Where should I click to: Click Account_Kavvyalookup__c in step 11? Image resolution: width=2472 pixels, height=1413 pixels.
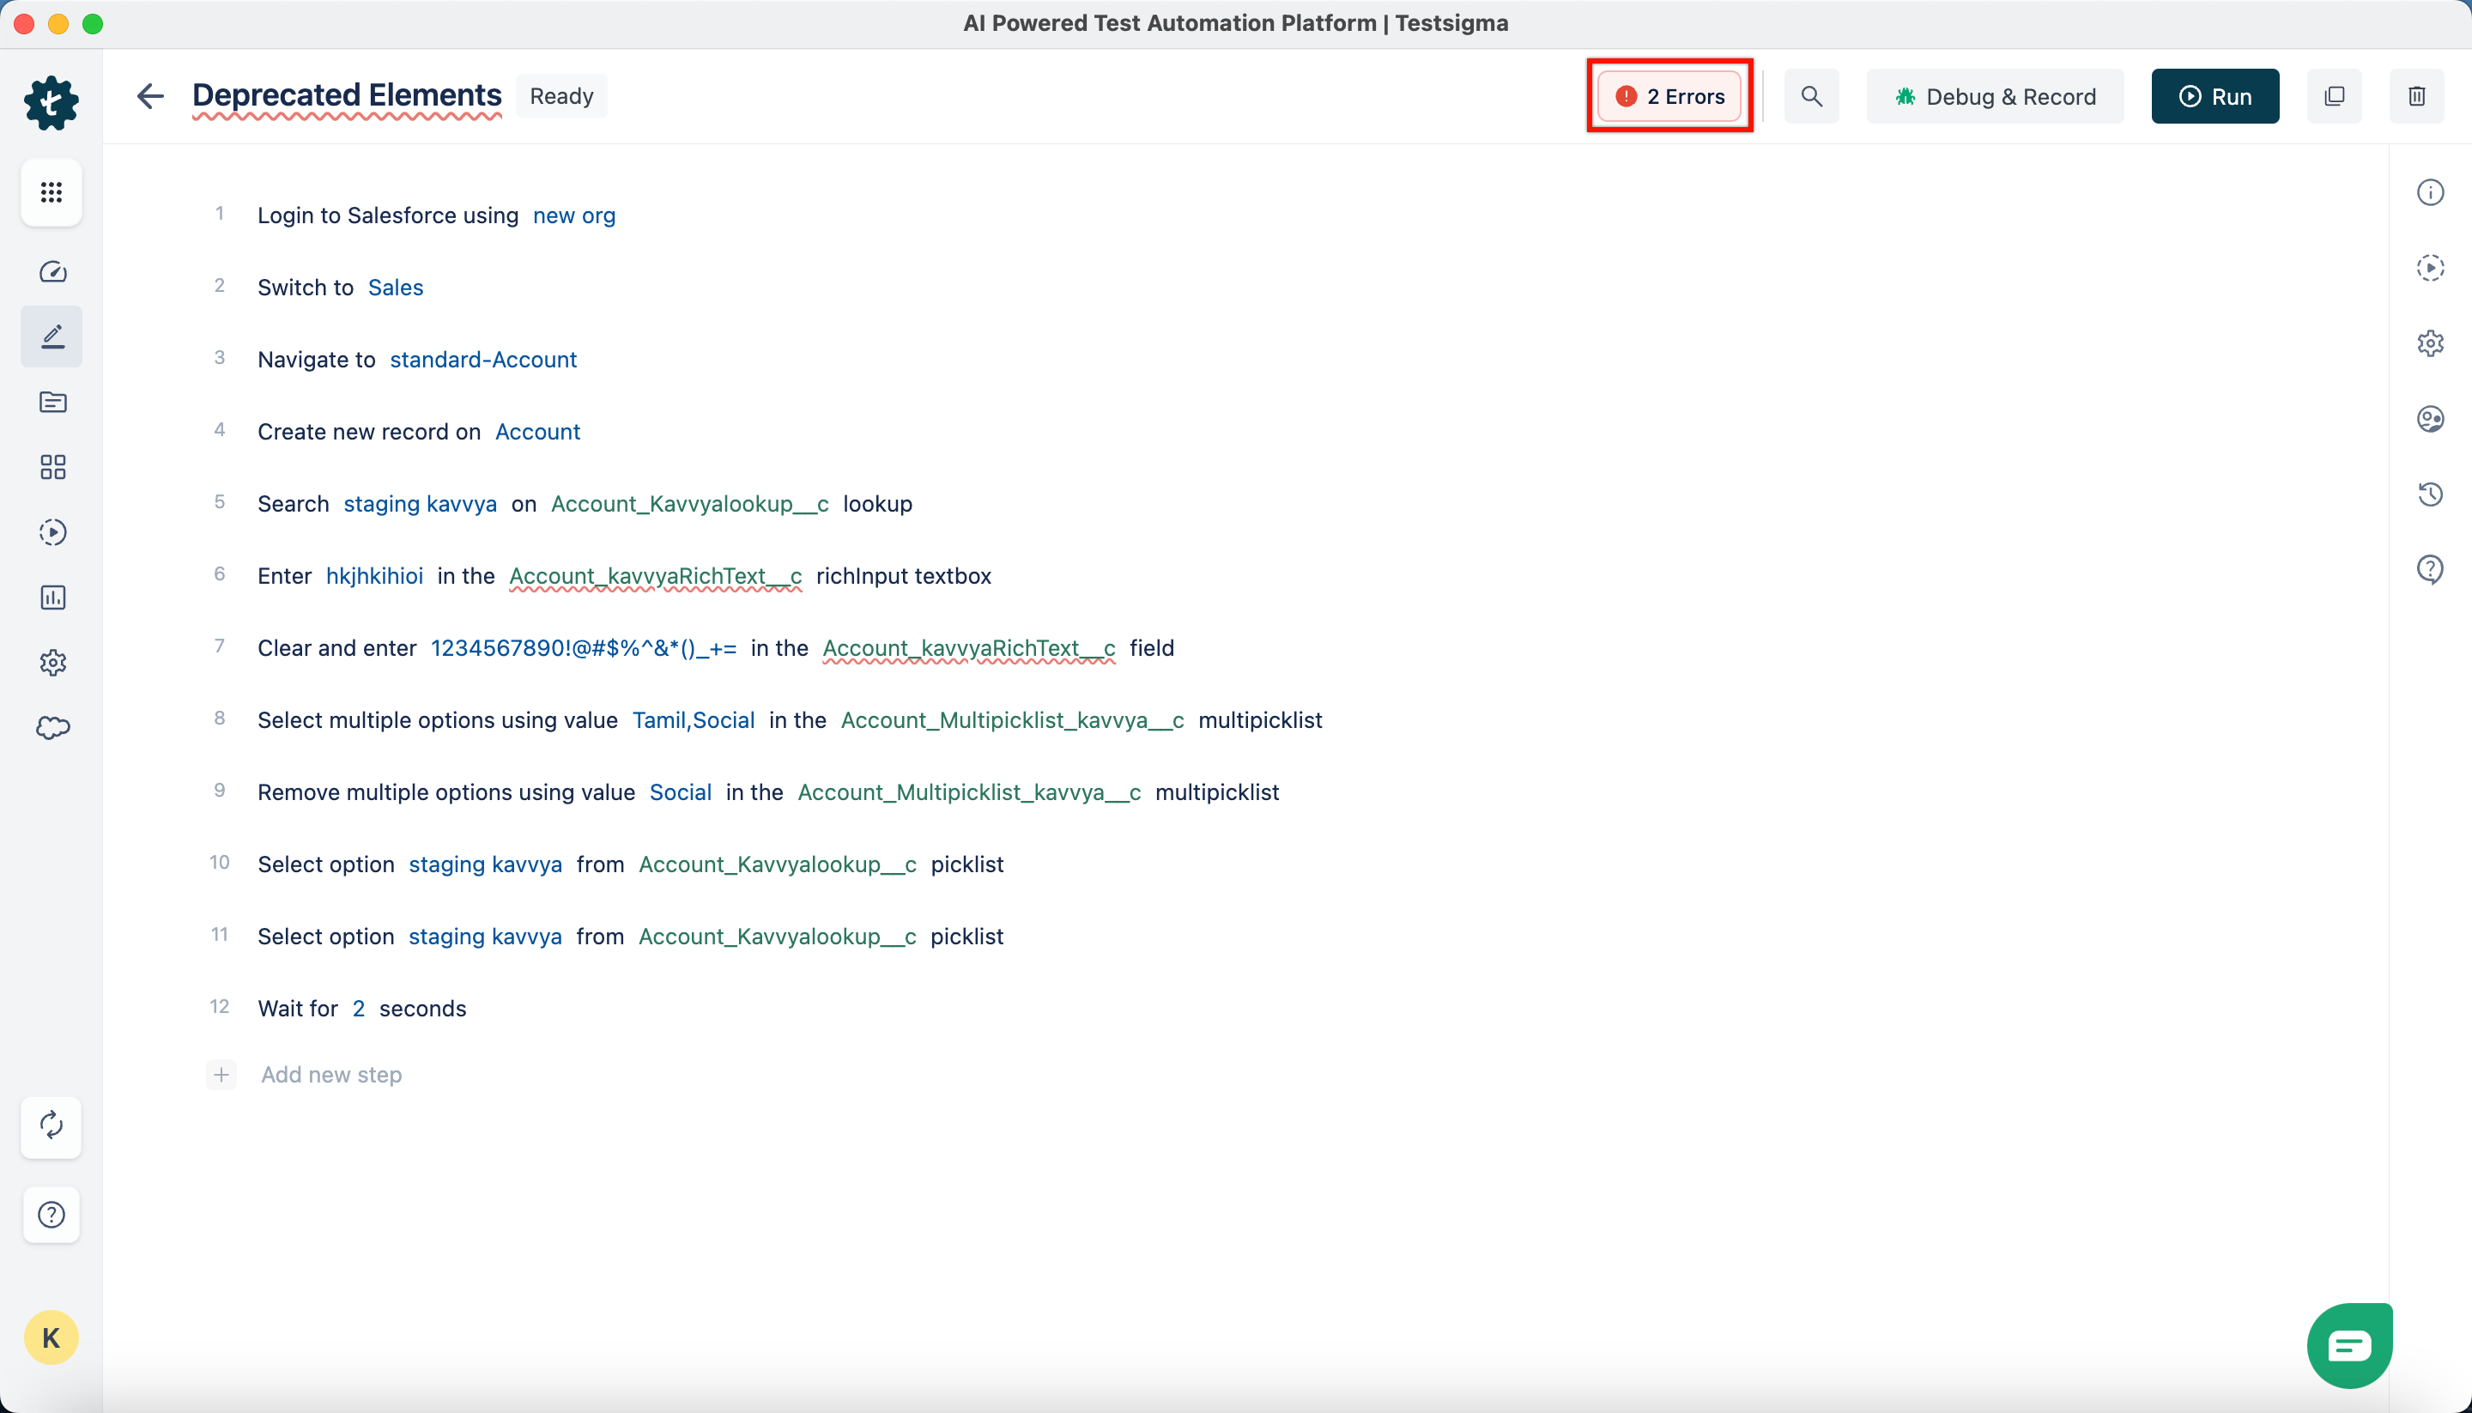click(778, 937)
